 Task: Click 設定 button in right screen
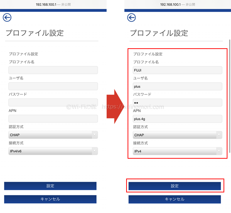[175, 186]
